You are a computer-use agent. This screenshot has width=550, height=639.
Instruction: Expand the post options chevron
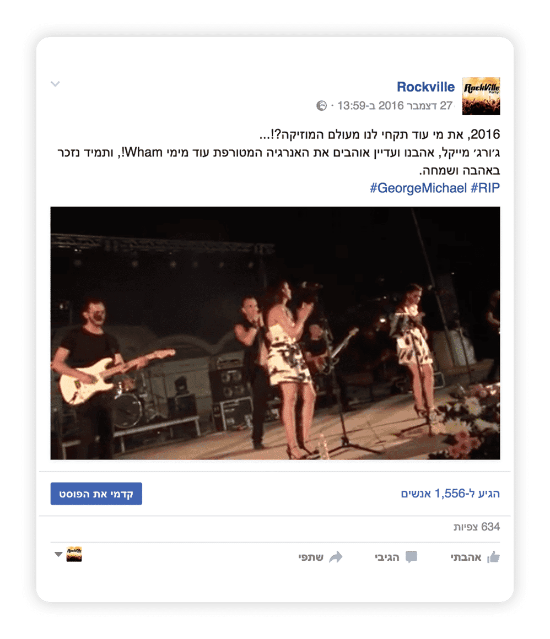point(55,84)
